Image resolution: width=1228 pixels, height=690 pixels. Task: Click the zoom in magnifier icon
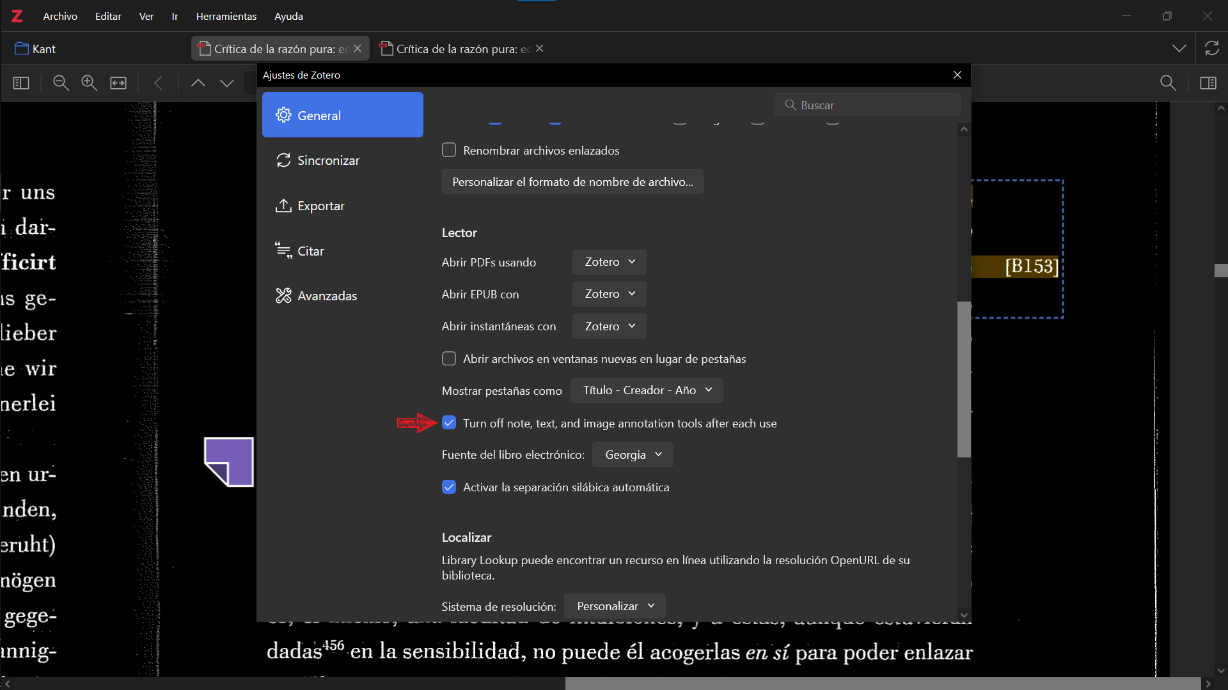(89, 83)
